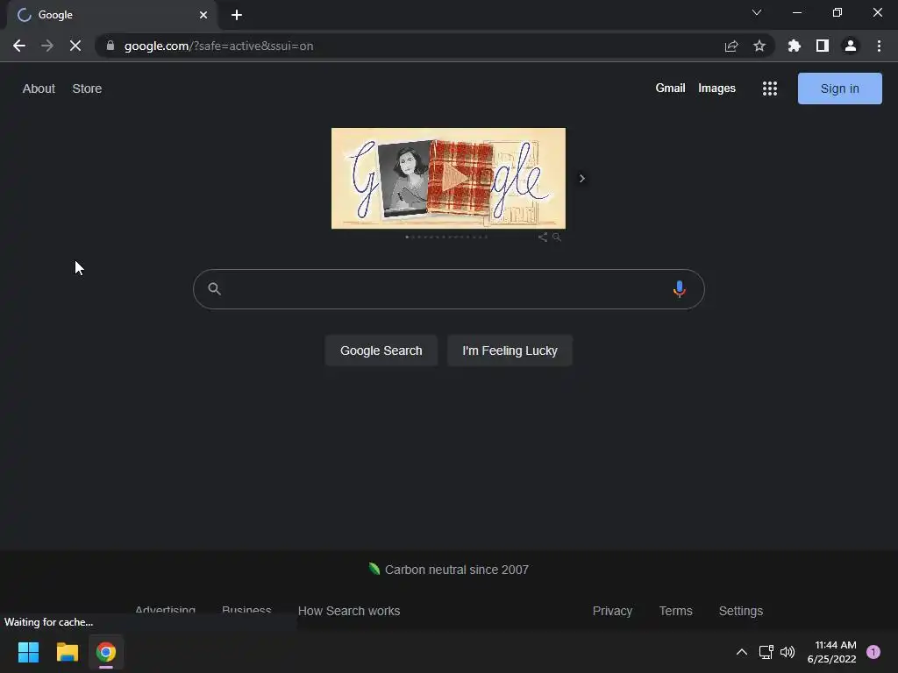
Task: Open the clock and calendar
Action: pos(832,652)
